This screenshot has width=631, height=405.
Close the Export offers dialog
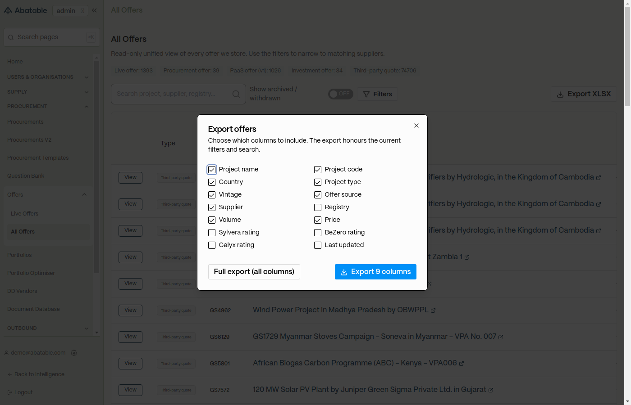(416, 126)
